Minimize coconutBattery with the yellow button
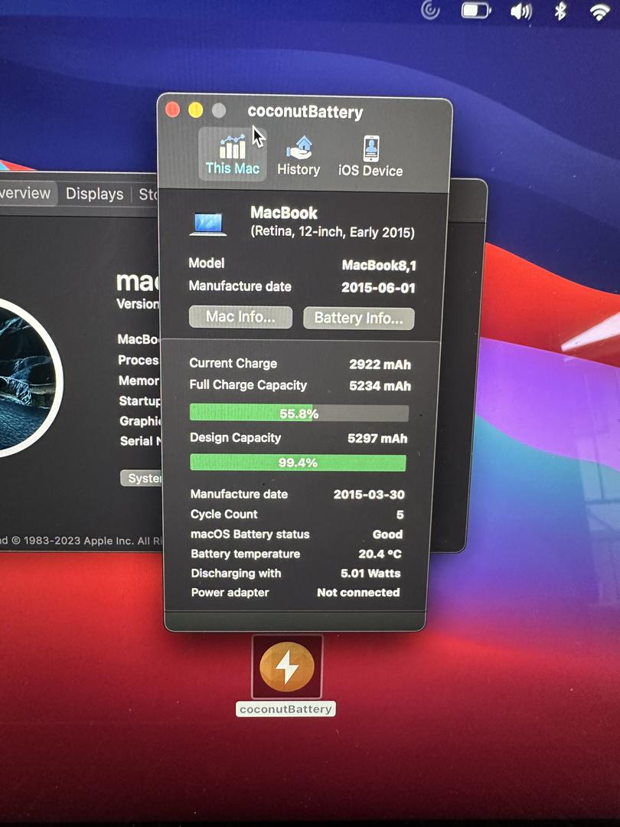The image size is (620, 827). 196,110
